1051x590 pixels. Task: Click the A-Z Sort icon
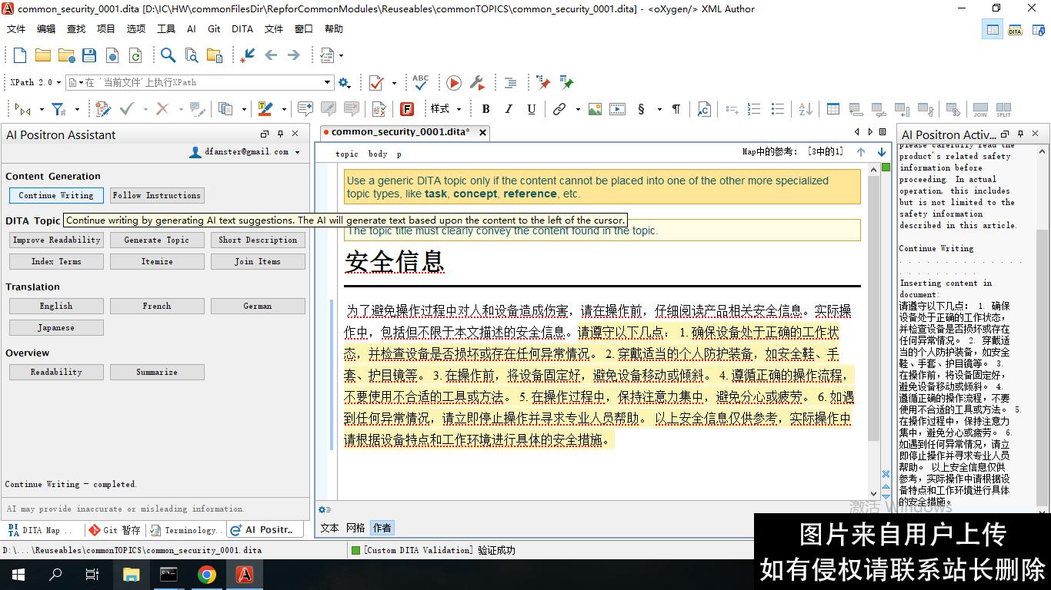(x=806, y=109)
